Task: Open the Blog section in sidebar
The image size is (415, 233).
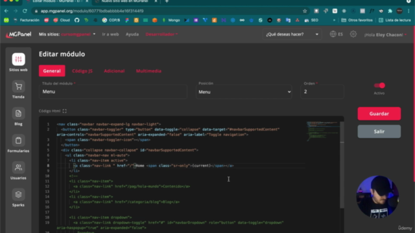Action: [x=18, y=116]
